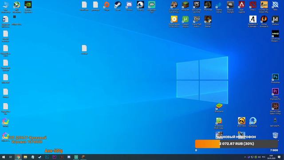Screen dimensions: 284x160
Task: Launch Mortal Kombat XL from the desktop
Action: click(264, 21)
